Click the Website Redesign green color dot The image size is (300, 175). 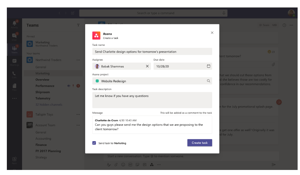pos(97,81)
